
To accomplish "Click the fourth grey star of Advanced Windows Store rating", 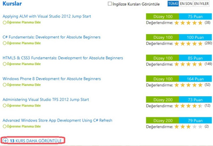I will [195, 127].
